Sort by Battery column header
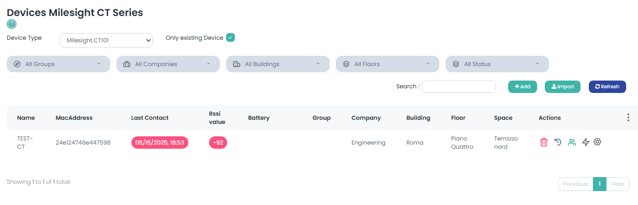 [x=259, y=118]
